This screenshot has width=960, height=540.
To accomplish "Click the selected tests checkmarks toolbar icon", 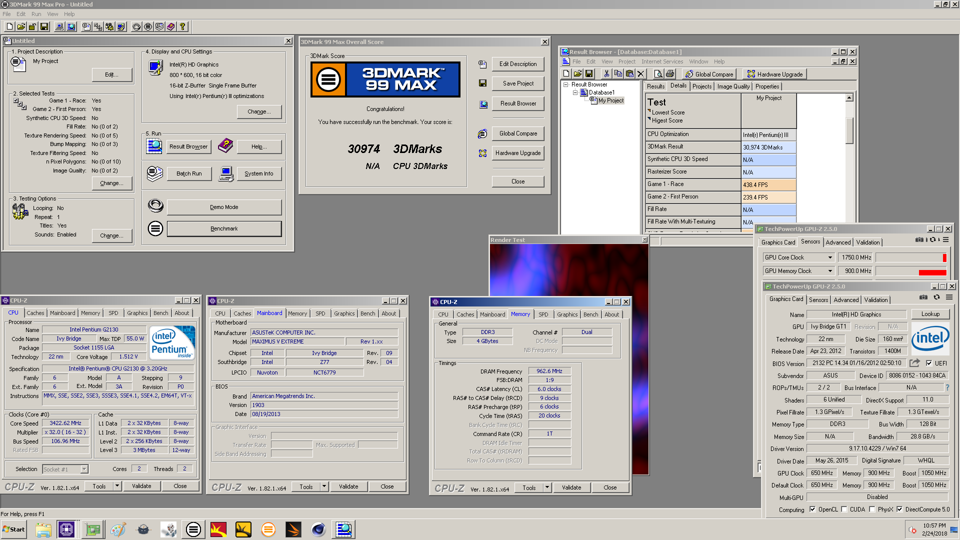I will (x=98, y=26).
